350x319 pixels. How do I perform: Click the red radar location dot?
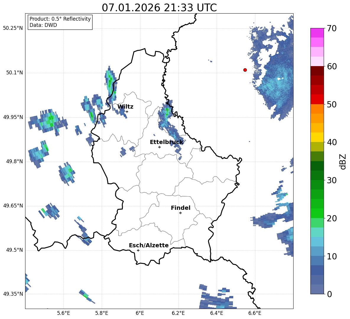pyautogui.click(x=245, y=70)
